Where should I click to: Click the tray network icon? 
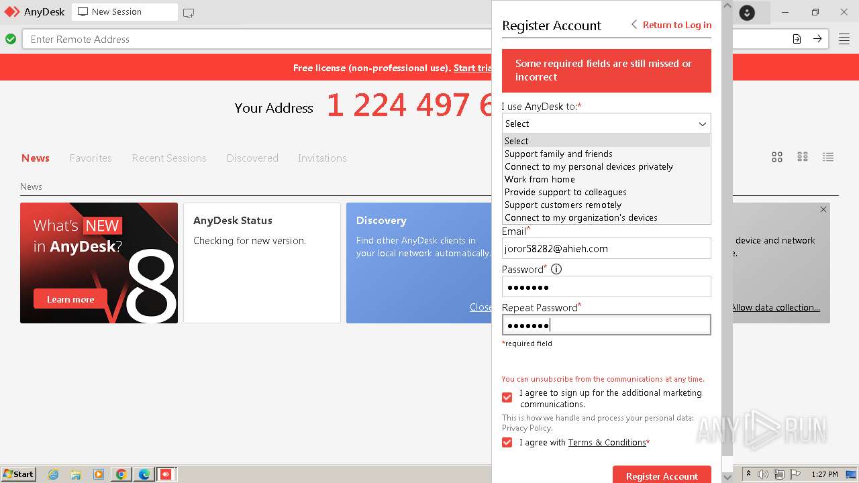[x=779, y=474]
